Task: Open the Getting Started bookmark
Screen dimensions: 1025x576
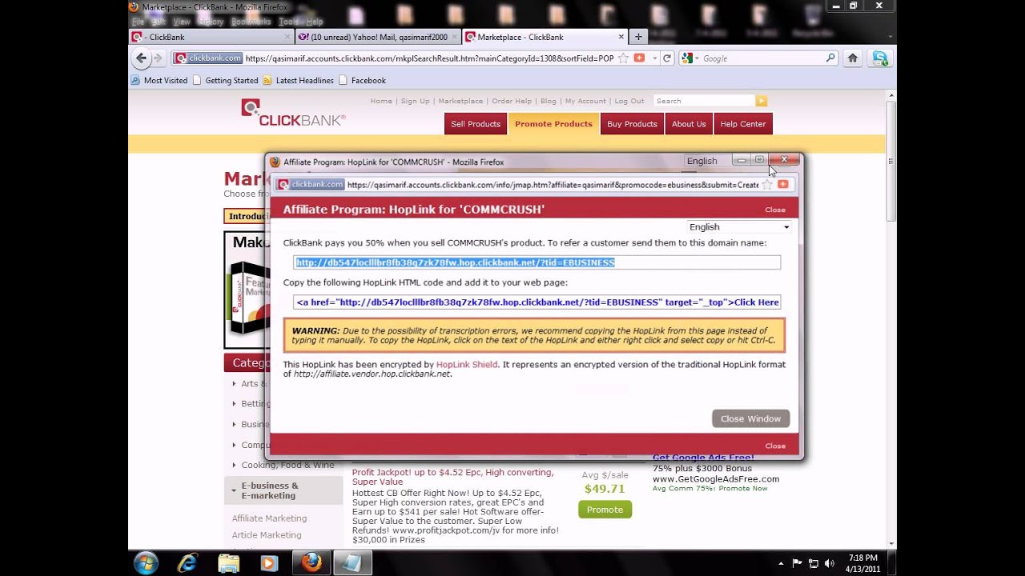Action: (x=225, y=80)
